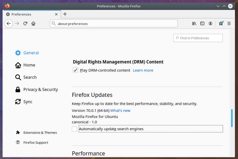Open the Privacy & Security category
Image resolution: width=238 pixels, height=159 pixels.
tap(36, 89)
